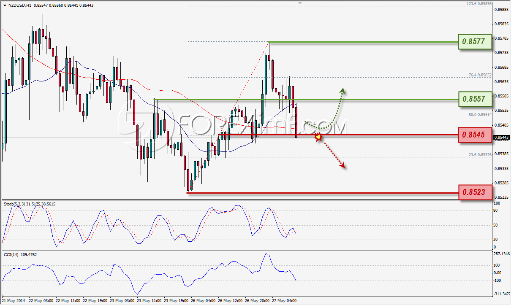Click the yellow starburst breakout marker
511x305 pixels.
[x=318, y=136]
